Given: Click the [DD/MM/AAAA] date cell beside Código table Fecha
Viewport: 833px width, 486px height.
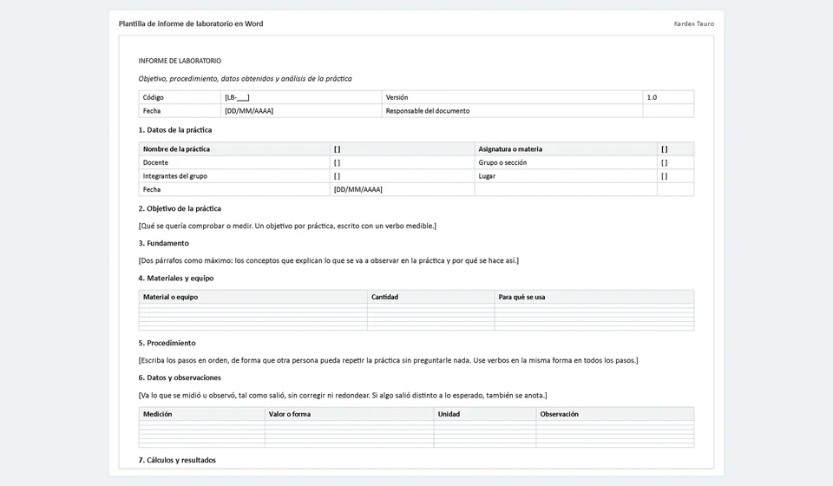Looking at the screenshot, I should [x=301, y=111].
